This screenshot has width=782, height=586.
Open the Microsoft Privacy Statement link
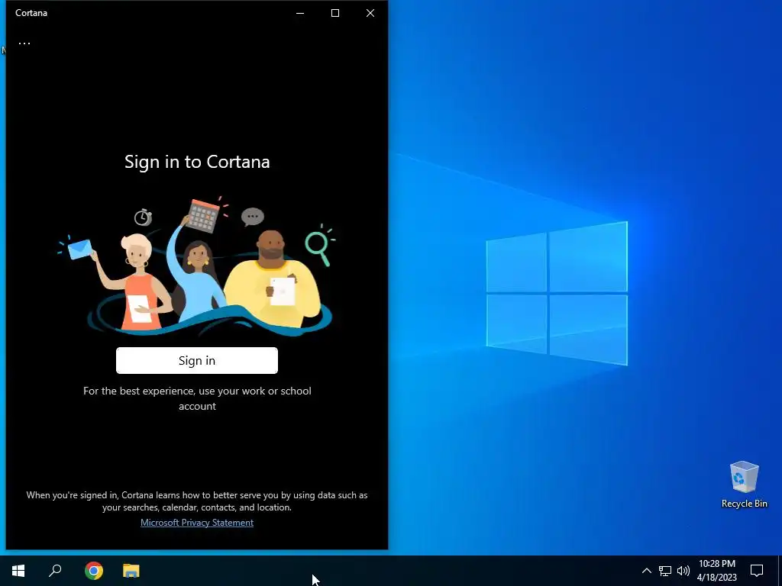196,522
